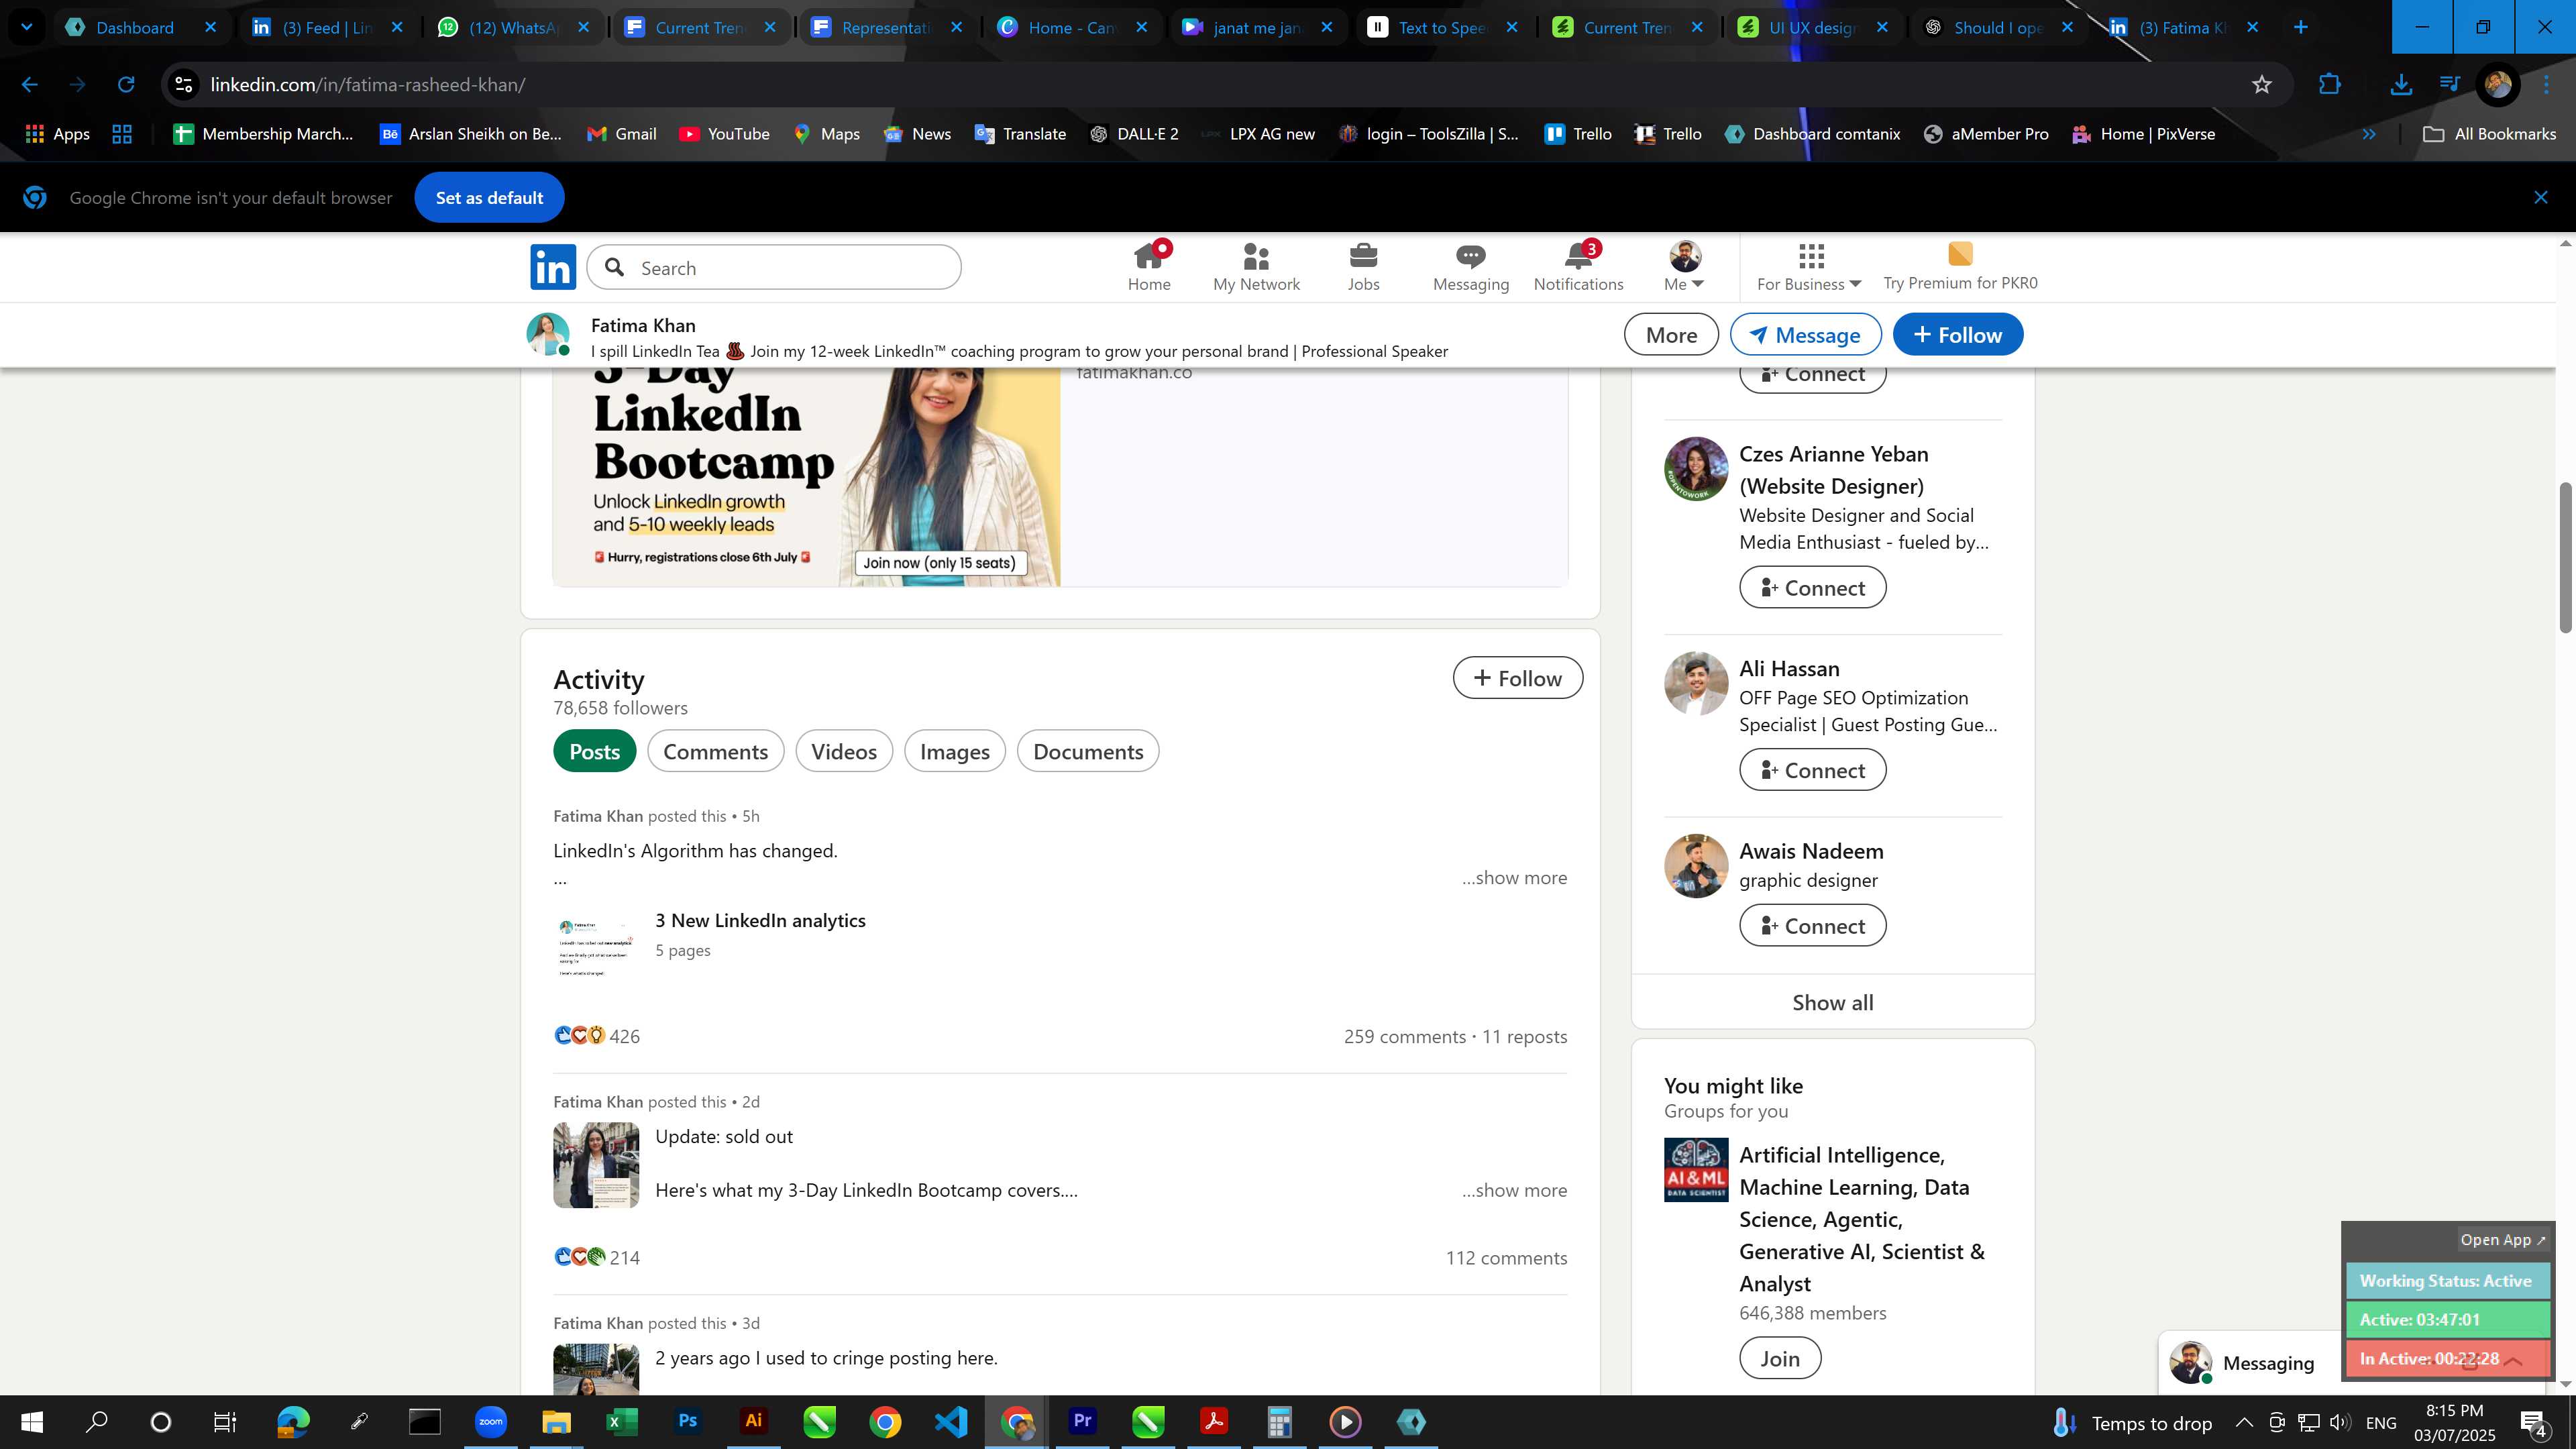Open the 112 comments link
Screen dimensions: 2576x1449
[1506, 1258]
